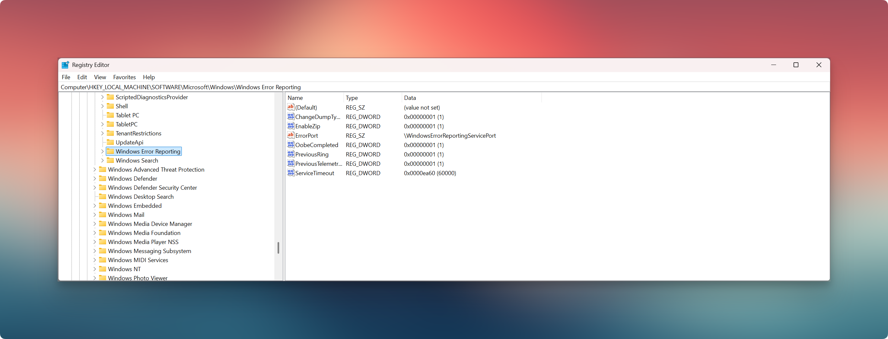This screenshot has width=888, height=339.
Task: Click the UpdateApi folder icon
Action: pyautogui.click(x=110, y=142)
